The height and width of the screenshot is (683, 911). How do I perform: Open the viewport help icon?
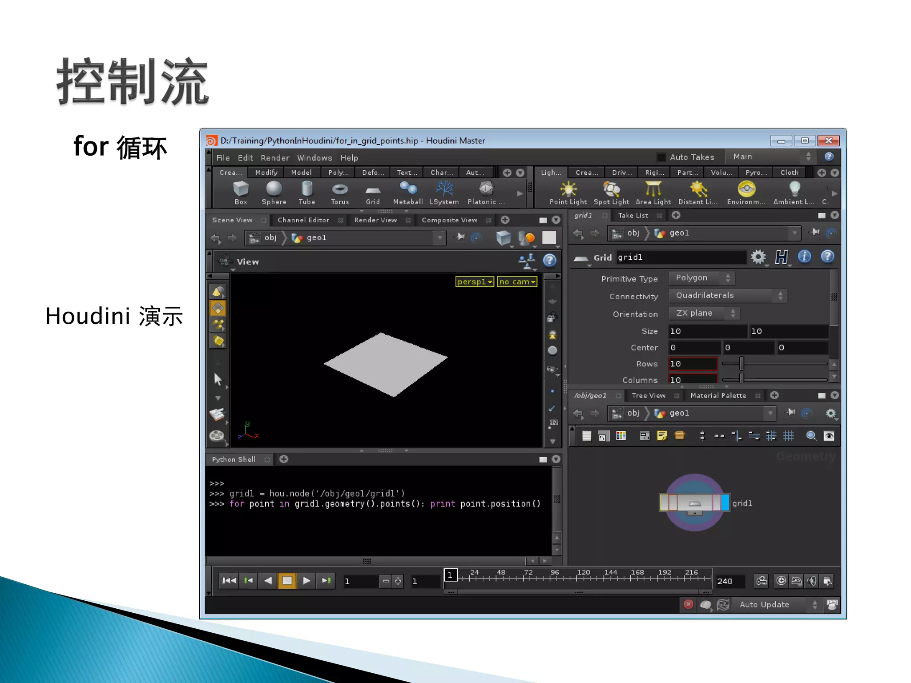550,260
